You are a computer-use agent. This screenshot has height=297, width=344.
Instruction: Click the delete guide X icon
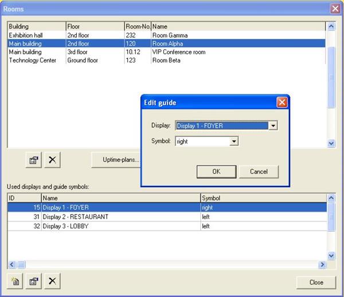coord(52,282)
